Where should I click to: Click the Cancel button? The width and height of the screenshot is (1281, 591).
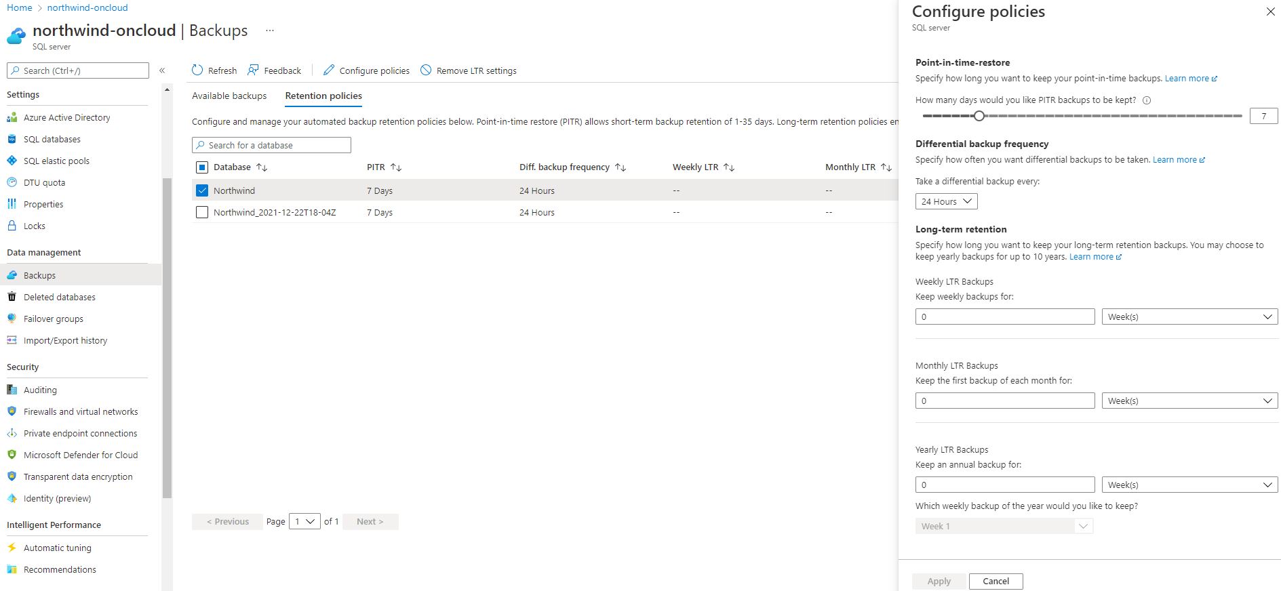tap(996, 581)
